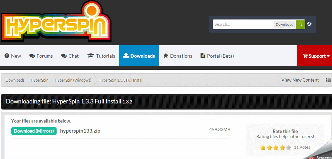The image size is (332, 159).
Task: Open Portal (Beta) tab
Action: [x=217, y=56]
